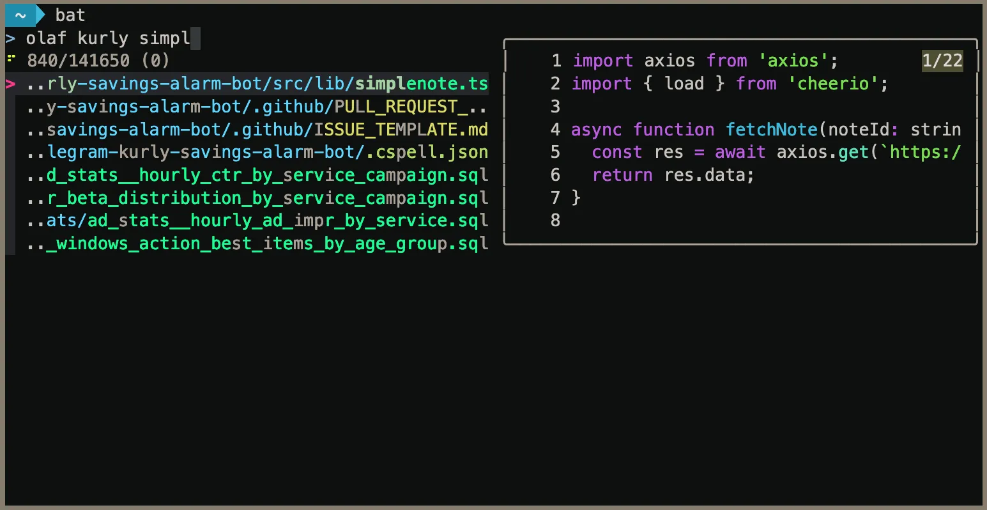This screenshot has height=510, width=987.
Task: Click preview line 6 return res.data
Action: coord(673,175)
